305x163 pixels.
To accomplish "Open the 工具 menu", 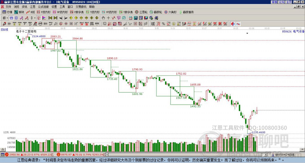I will [62, 7].
